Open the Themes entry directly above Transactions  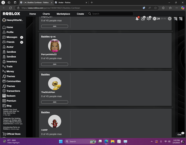pyautogui.click(x=9, y=86)
